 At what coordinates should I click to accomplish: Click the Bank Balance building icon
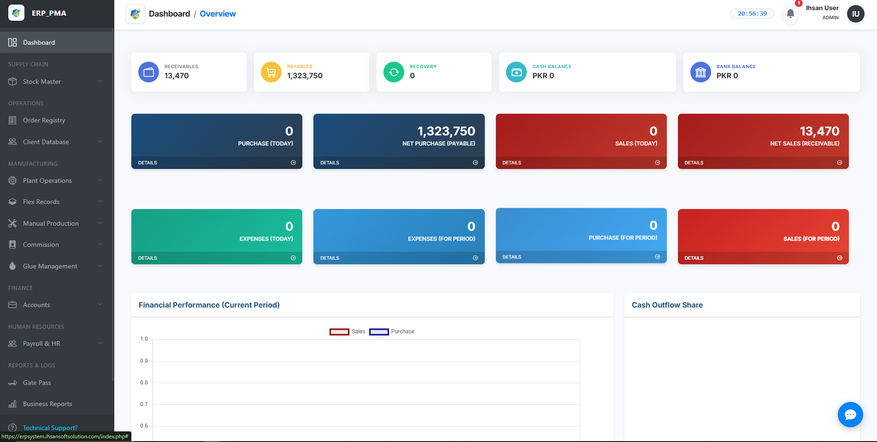pos(700,72)
